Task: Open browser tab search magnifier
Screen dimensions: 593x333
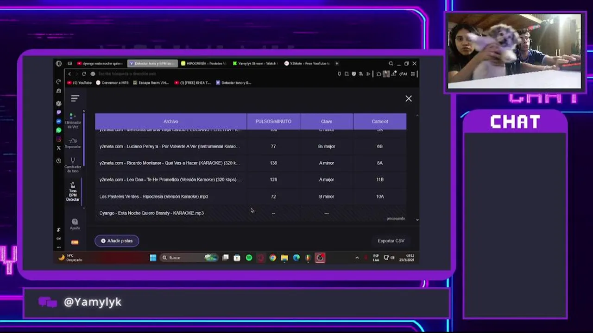Action: 391,63
